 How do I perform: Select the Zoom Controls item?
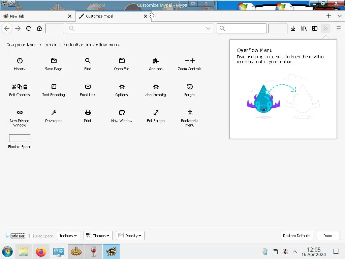190,61
